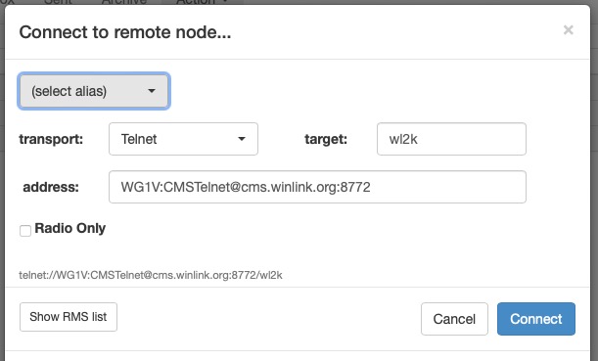Screen dimensions: 598x361
Task: Open the transport Telnet dropdown
Action: click(183, 139)
